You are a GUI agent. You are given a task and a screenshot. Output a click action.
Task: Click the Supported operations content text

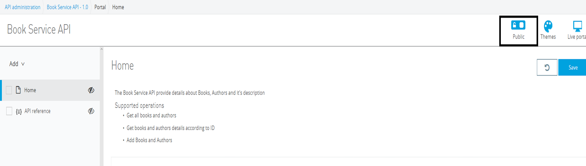pyautogui.click(x=139, y=106)
